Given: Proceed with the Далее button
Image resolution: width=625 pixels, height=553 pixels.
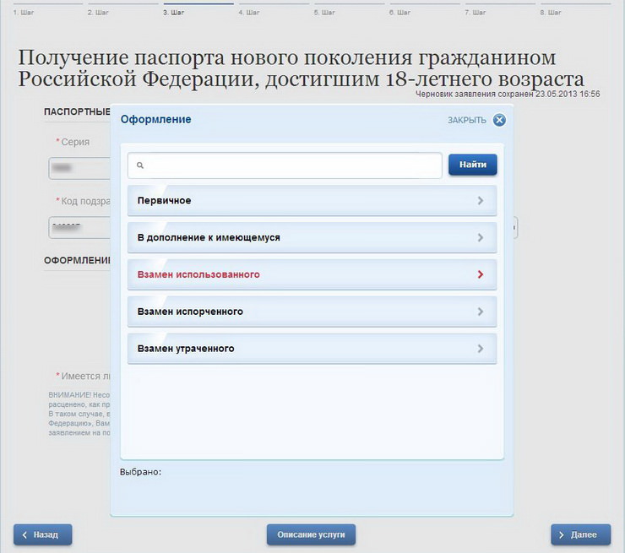Looking at the screenshot, I should pyautogui.click(x=580, y=534).
